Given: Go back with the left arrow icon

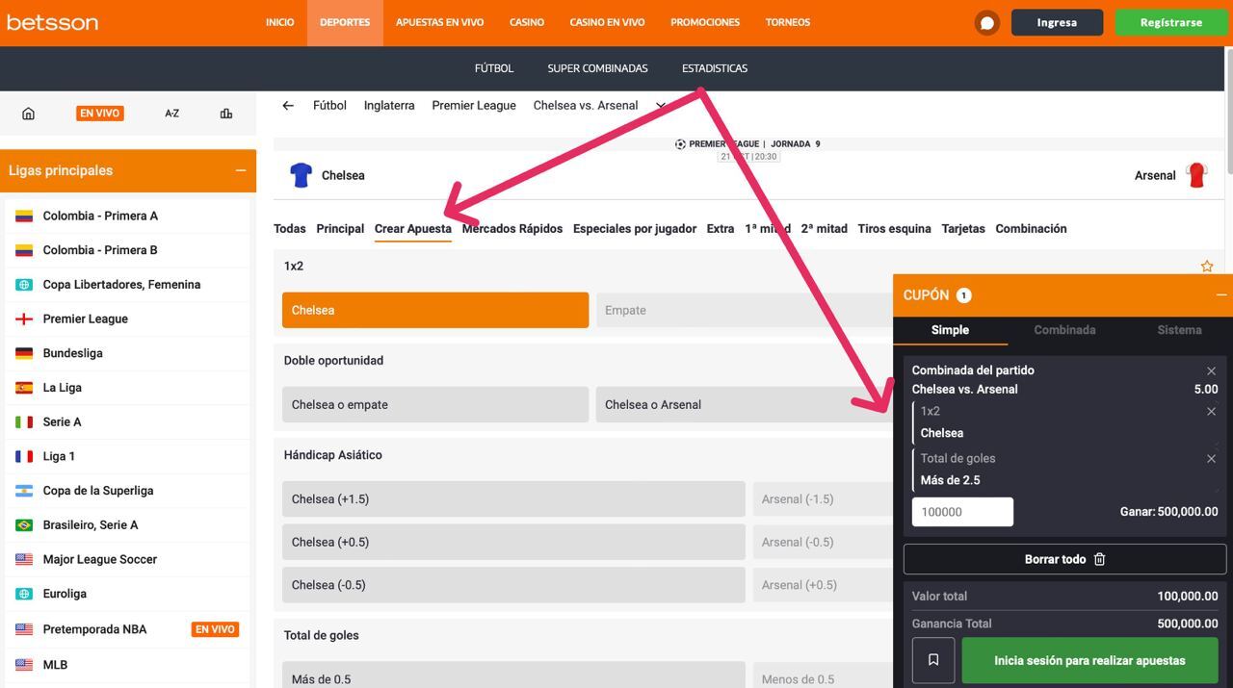Looking at the screenshot, I should tap(287, 106).
